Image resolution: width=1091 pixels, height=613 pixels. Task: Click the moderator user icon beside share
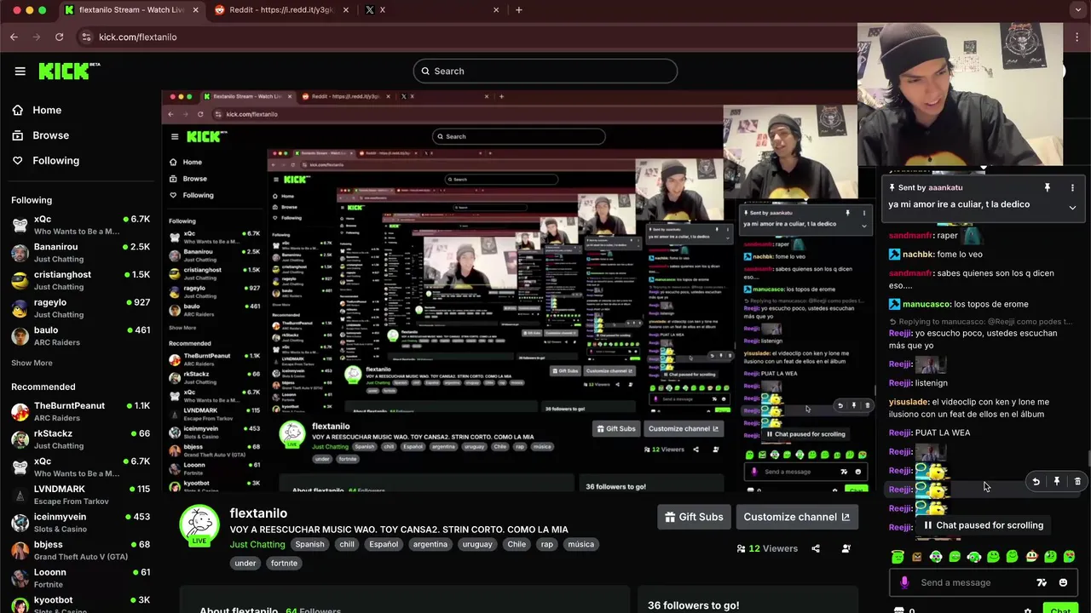click(846, 548)
